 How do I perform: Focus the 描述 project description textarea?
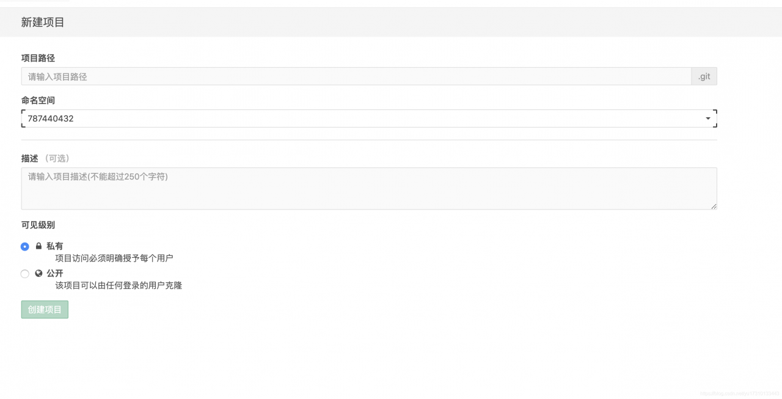click(369, 189)
